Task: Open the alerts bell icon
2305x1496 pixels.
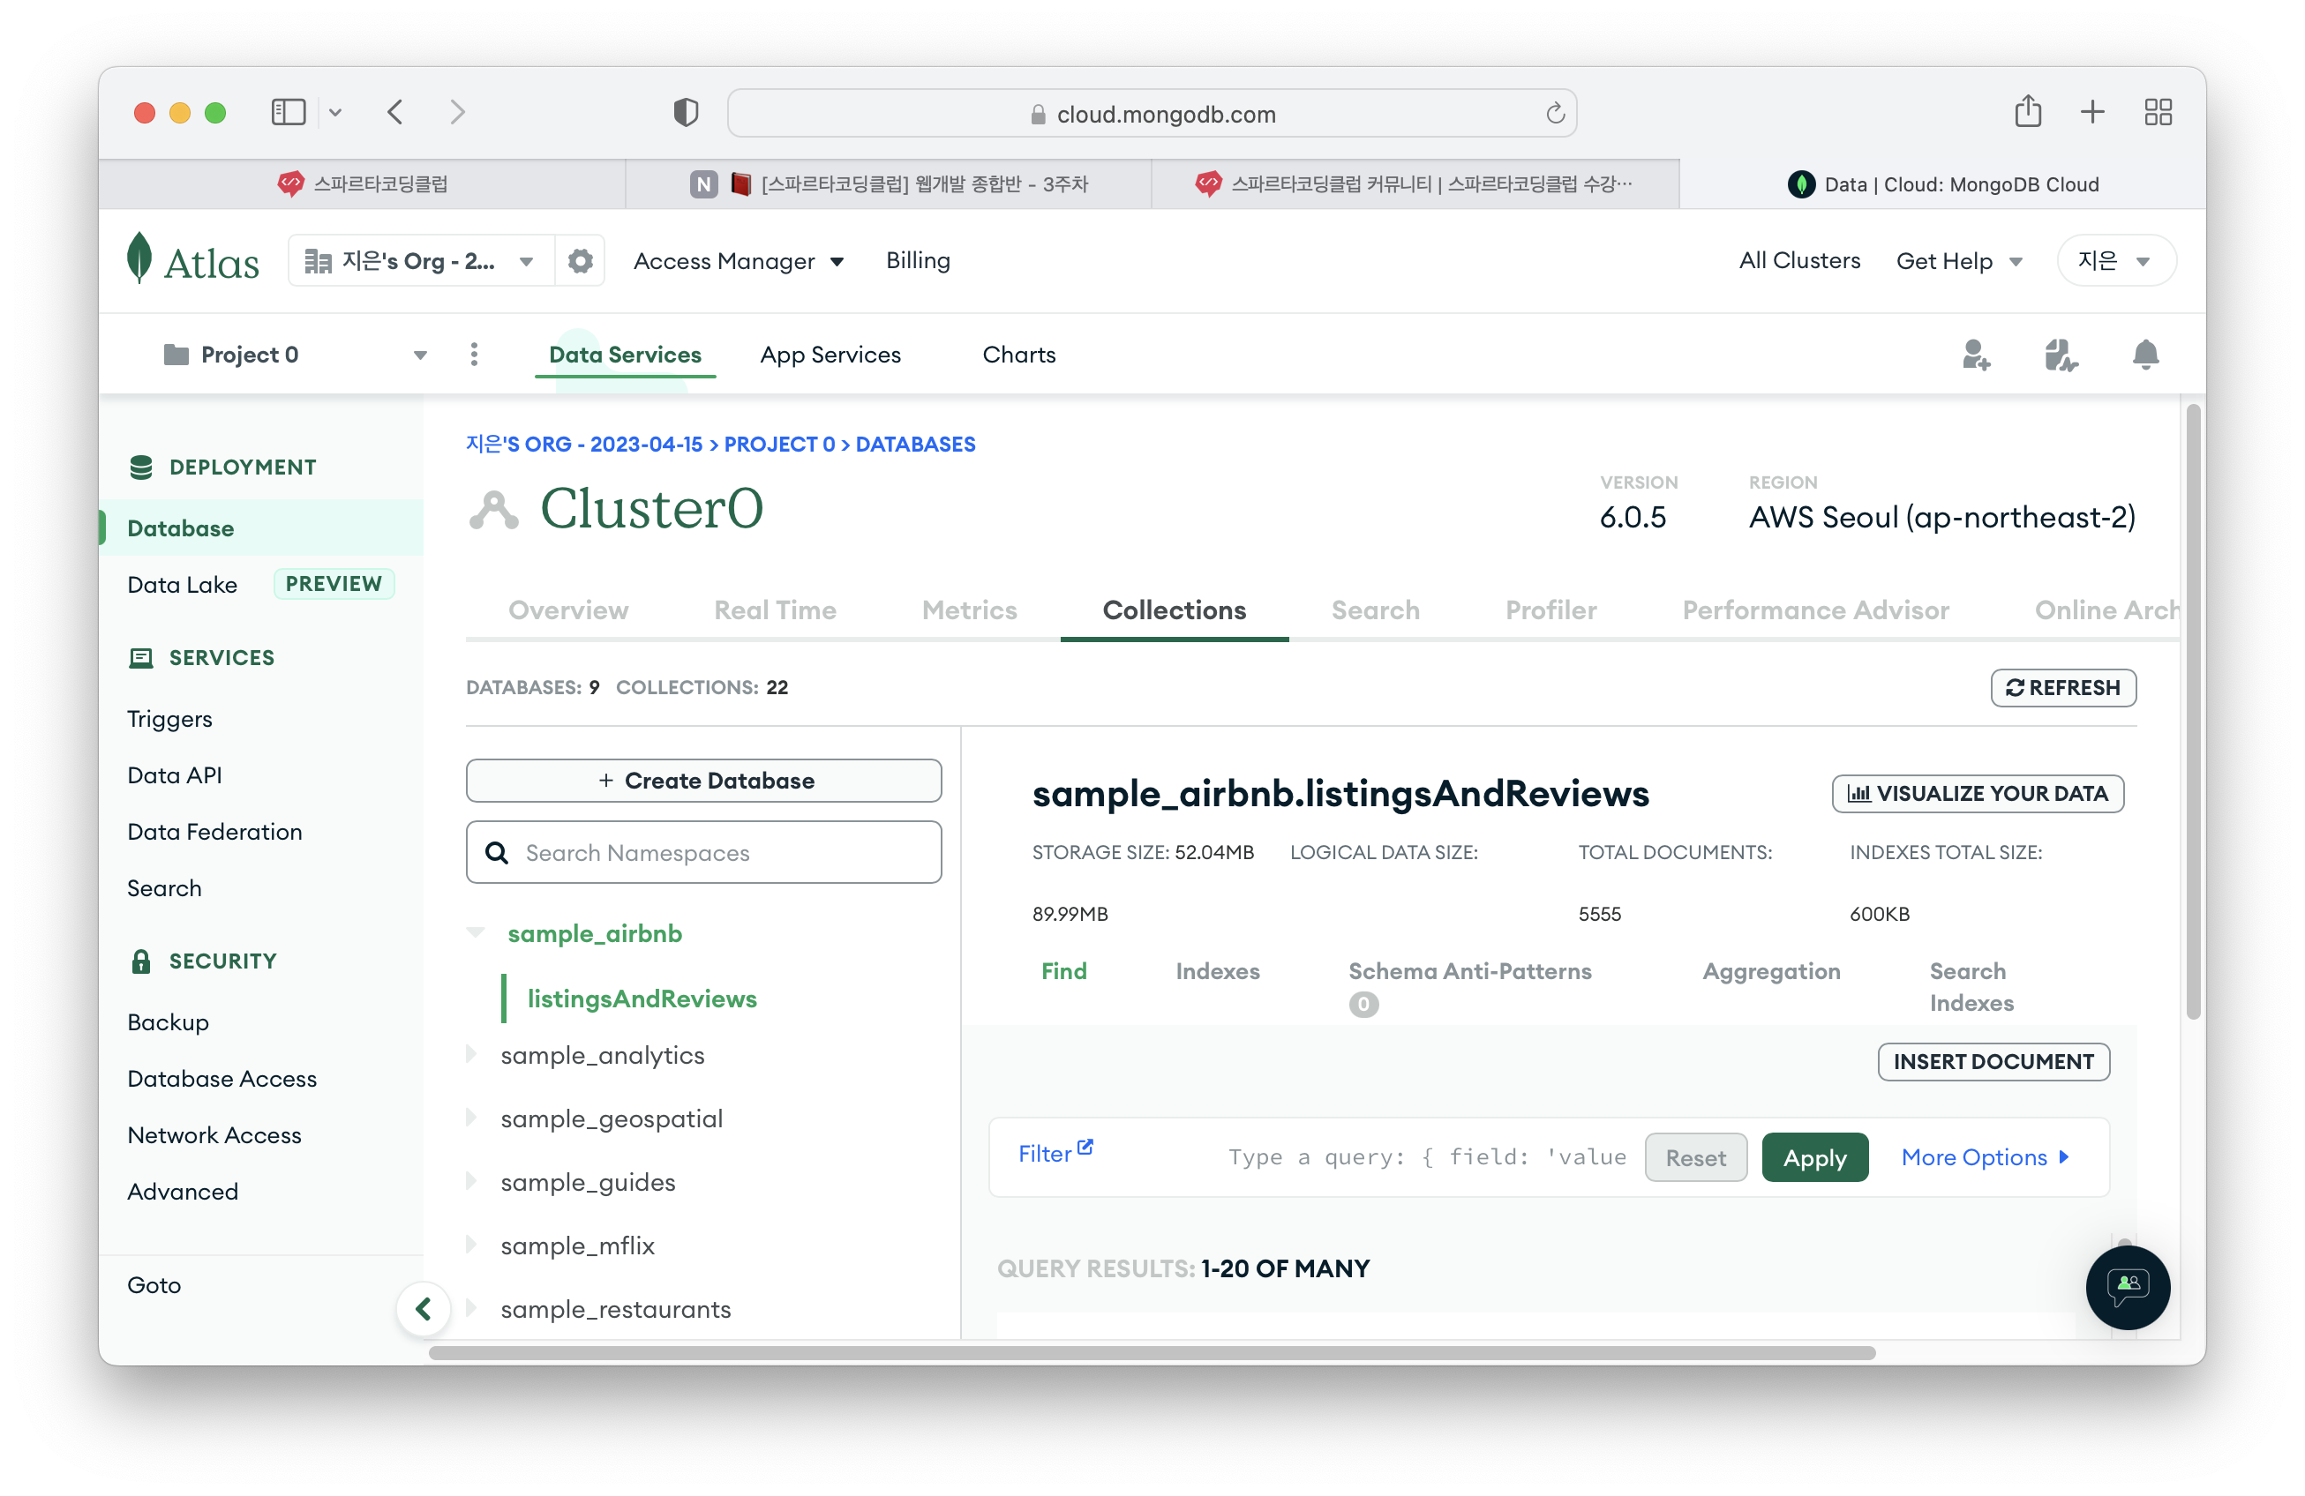Action: pyautogui.click(x=2145, y=355)
